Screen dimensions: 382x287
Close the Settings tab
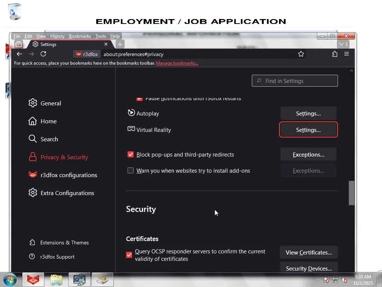pos(106,44)
